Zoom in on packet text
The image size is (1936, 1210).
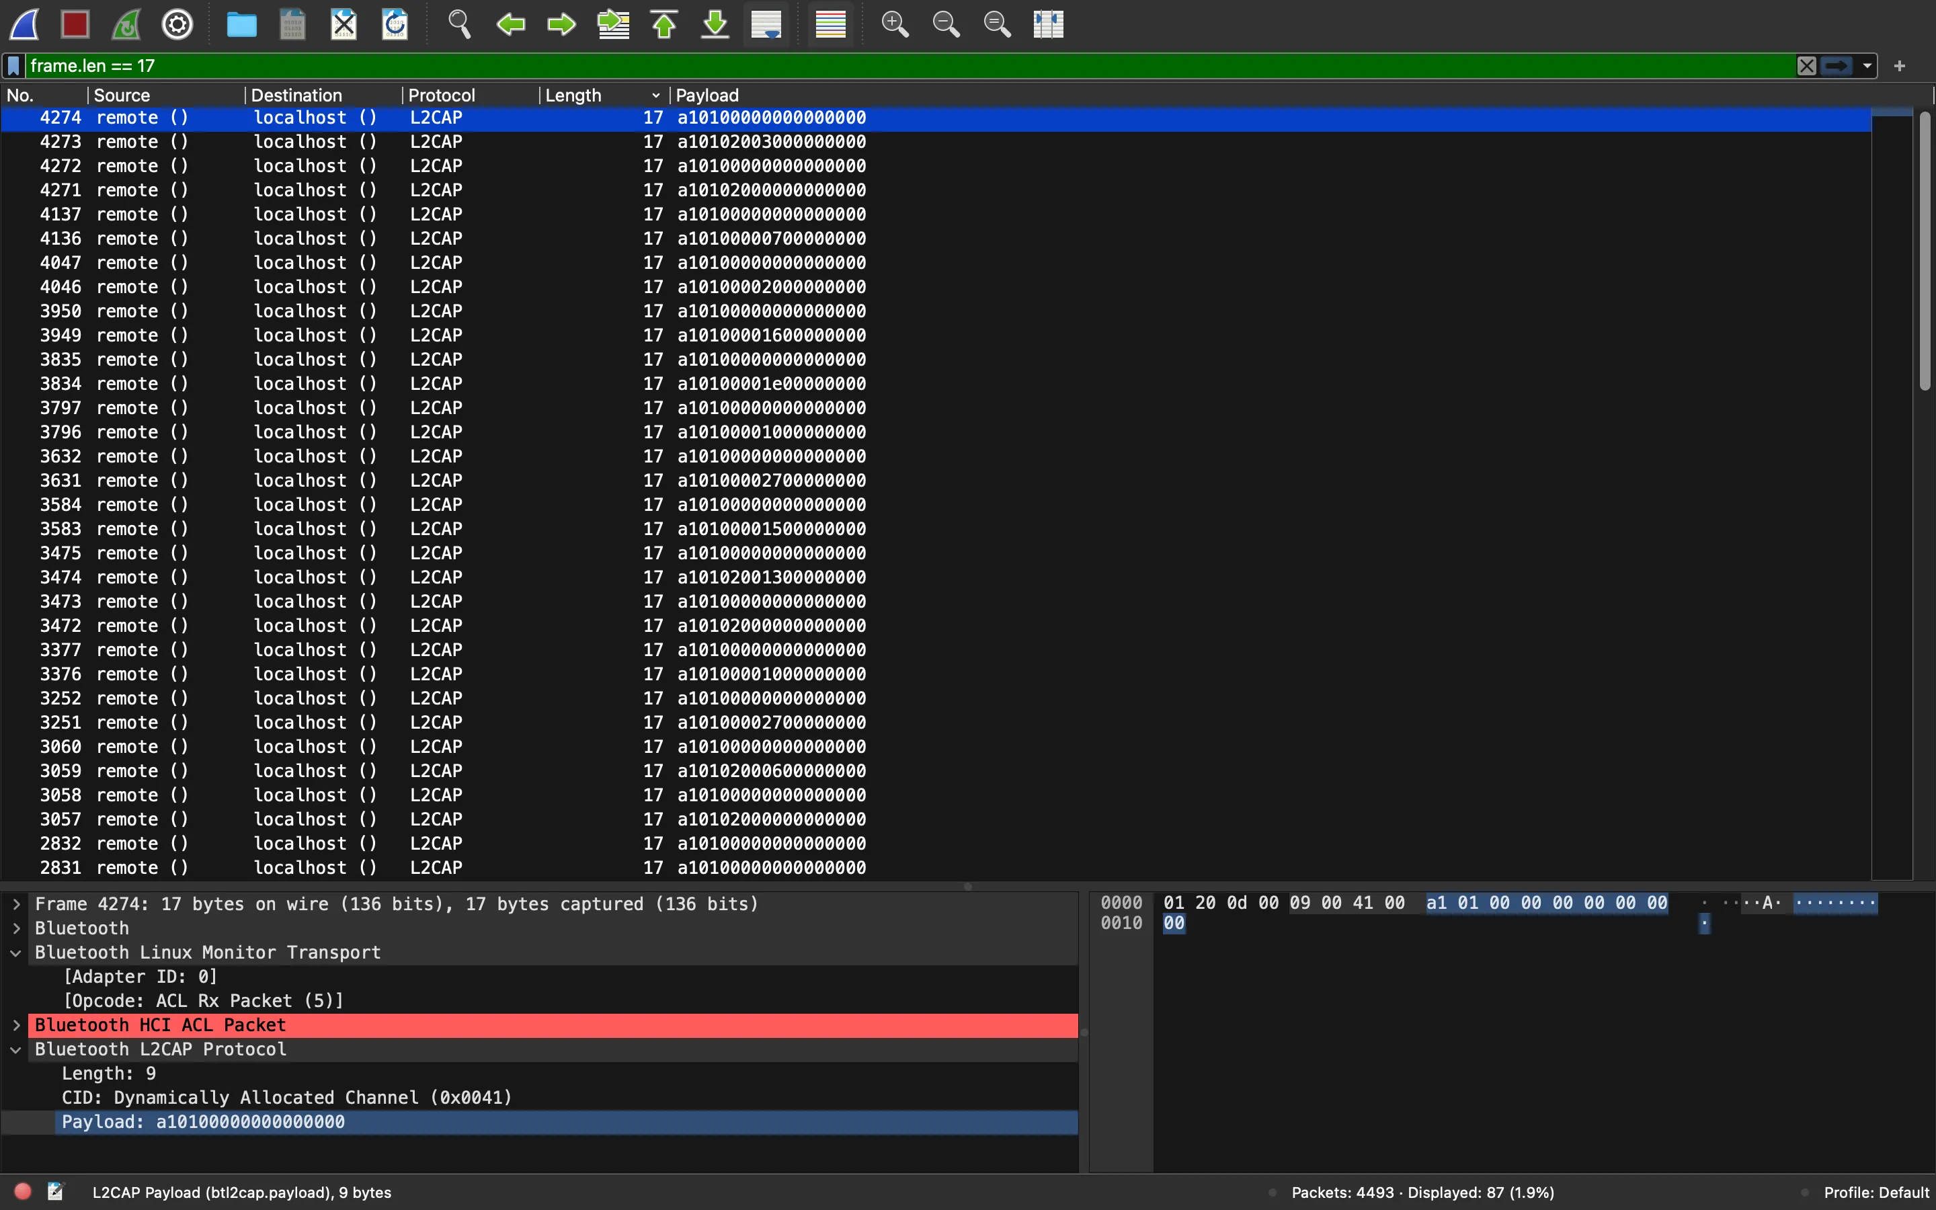click(895, 24)
